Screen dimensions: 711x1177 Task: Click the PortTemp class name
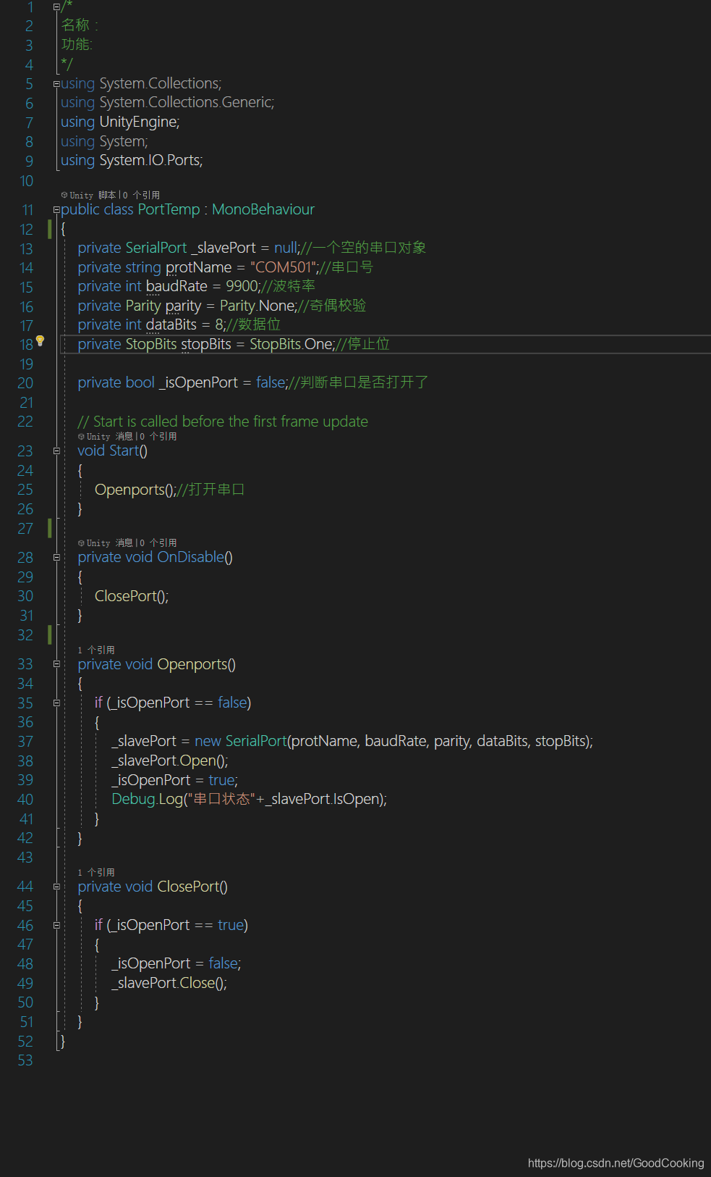169,209
